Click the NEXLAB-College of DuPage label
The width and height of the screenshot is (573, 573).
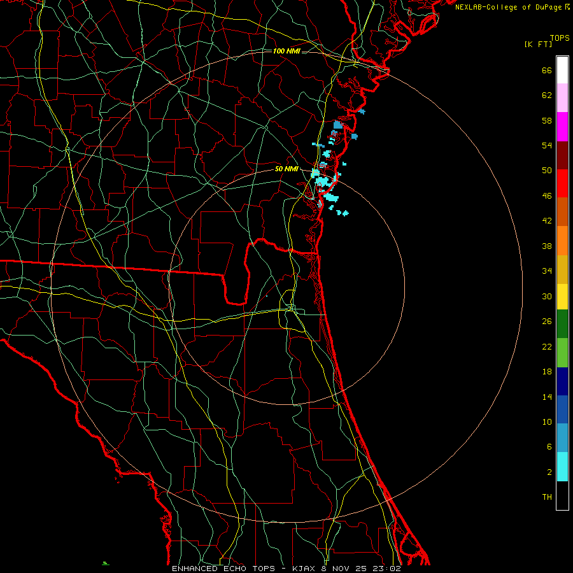(x=509, y=7)
